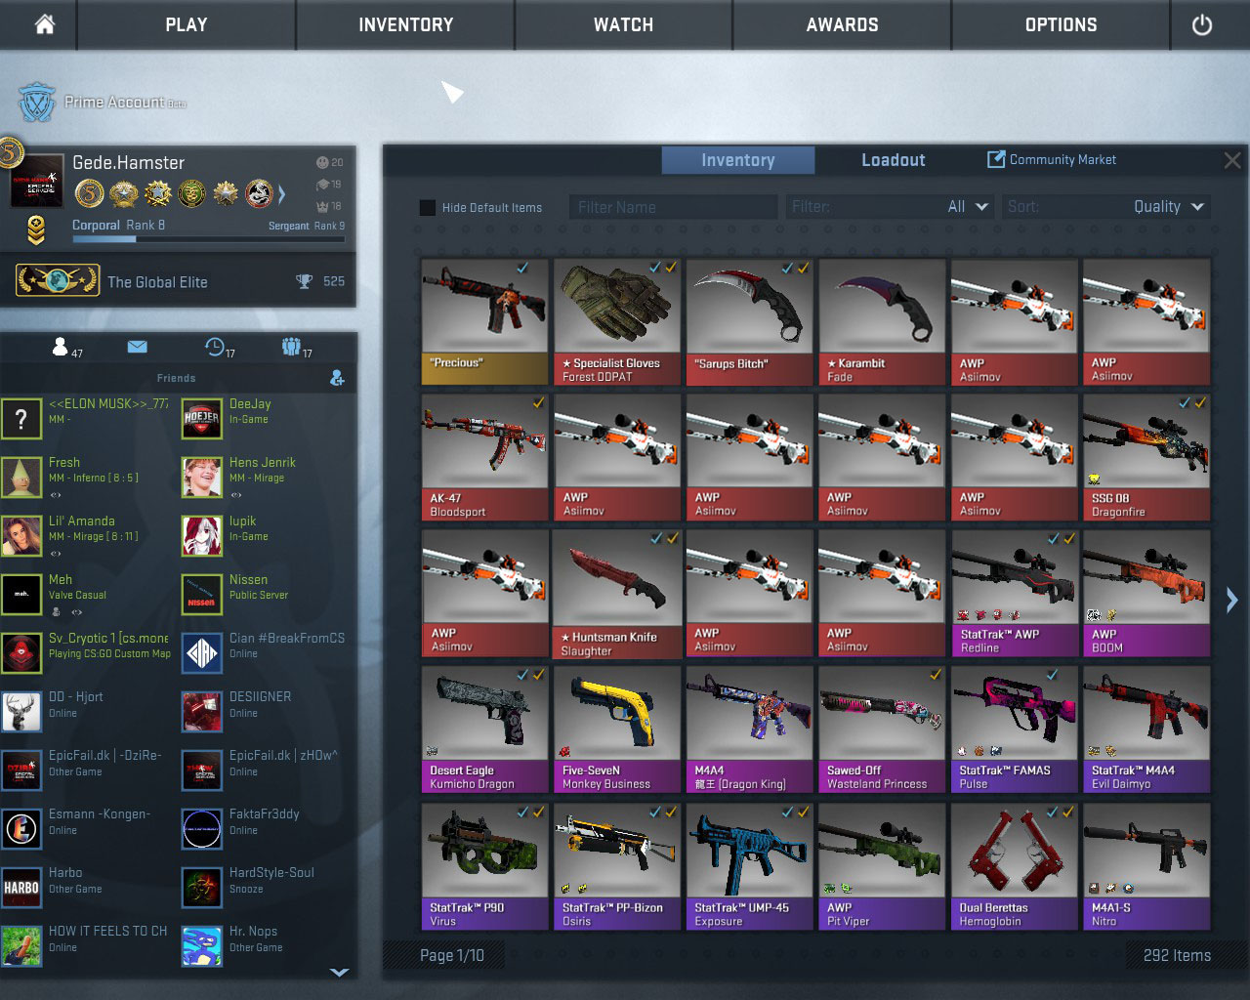This screenshot has height=1000, width=1250.
Task: Click friend HOW IT FEELS TO CH
Action: (x=107, y=931)
